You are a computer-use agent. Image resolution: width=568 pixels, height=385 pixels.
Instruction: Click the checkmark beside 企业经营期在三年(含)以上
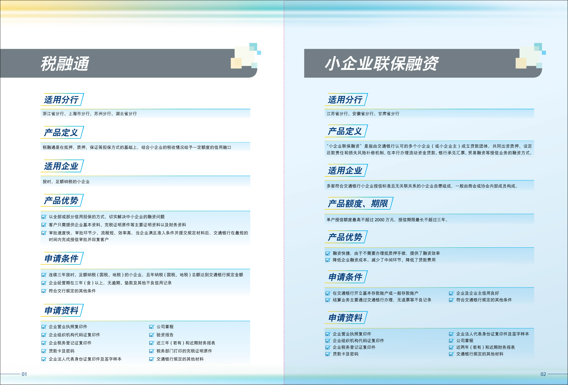[x=44, y=283]
